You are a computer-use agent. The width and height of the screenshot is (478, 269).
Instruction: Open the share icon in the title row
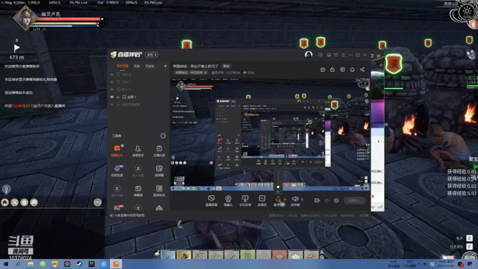362,69
